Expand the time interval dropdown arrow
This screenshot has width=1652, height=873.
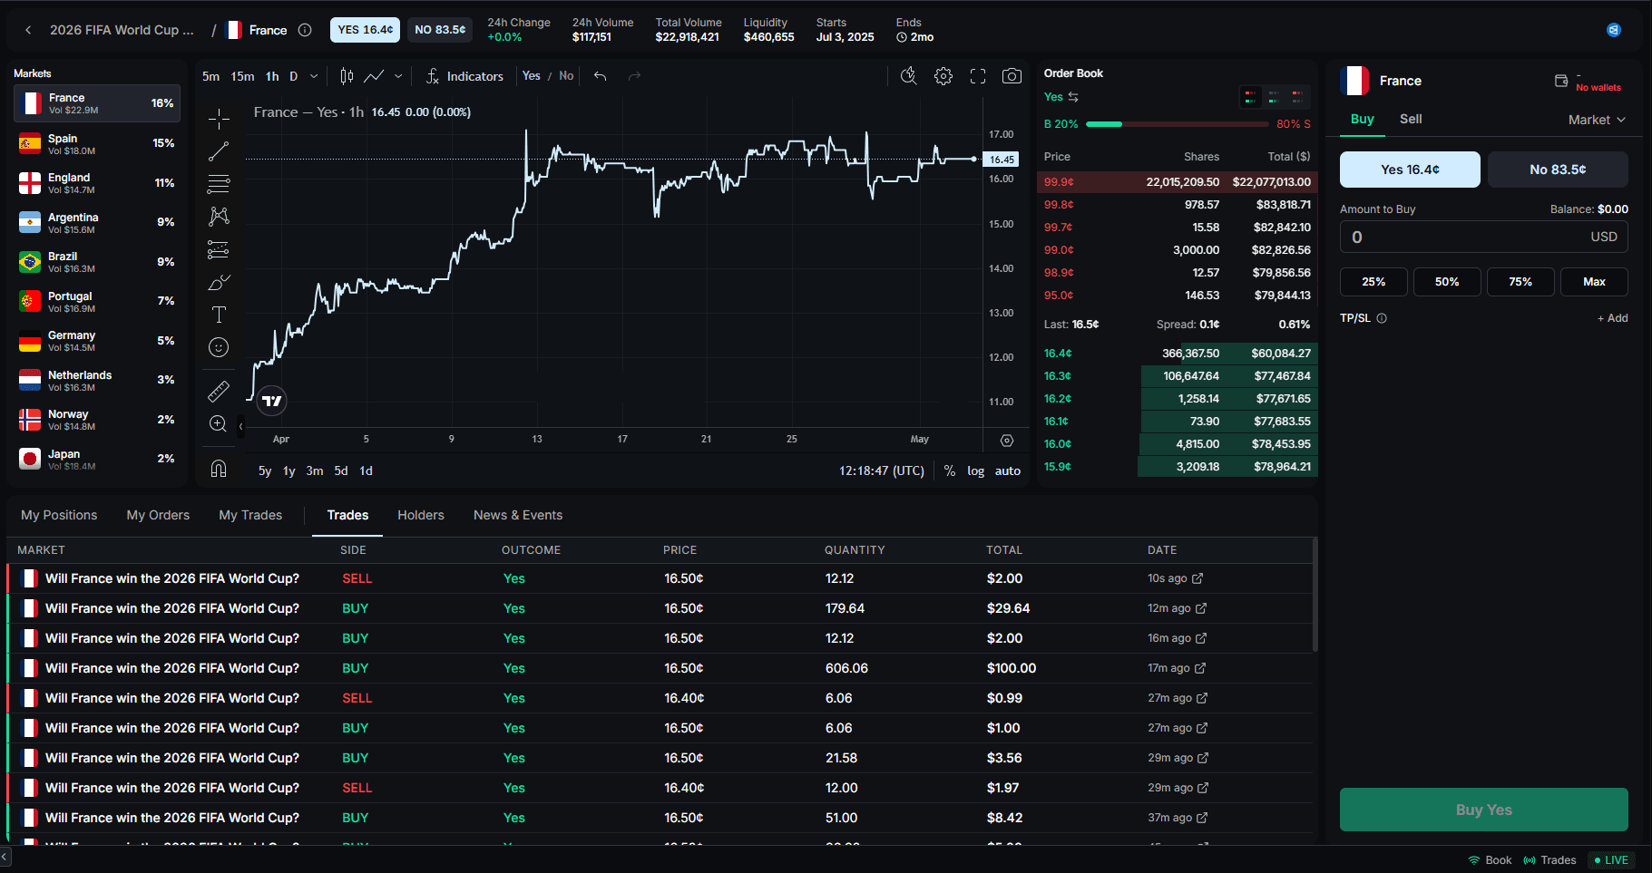pos(314,76)
